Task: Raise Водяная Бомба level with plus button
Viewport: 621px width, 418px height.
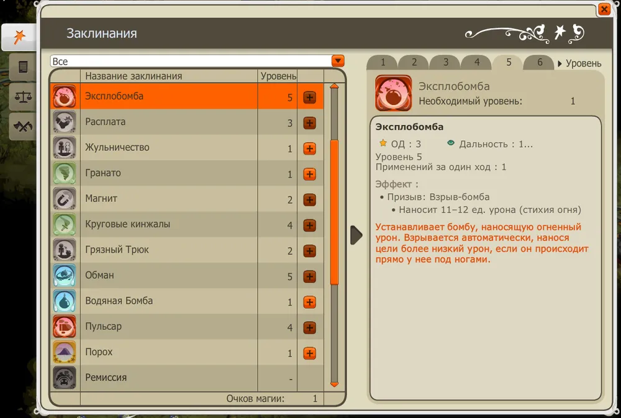Action: tap(310, 302)
